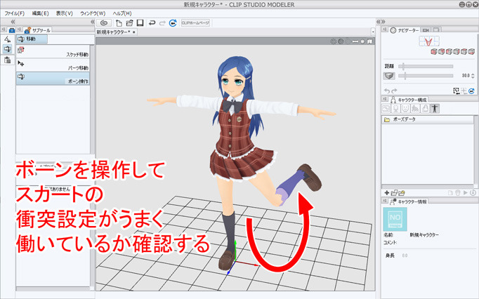Select the accessory bag icon in キャラクター構成
This screenshot has height=299, width=479.
(425, 109)
